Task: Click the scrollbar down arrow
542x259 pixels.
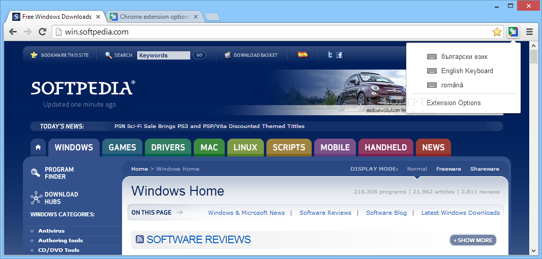Action: [x=534, y=251]
